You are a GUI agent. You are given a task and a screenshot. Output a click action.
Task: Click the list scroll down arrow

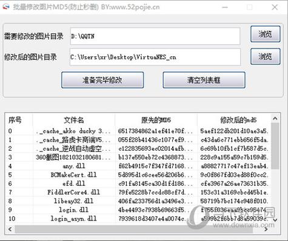tap(275, 220)
